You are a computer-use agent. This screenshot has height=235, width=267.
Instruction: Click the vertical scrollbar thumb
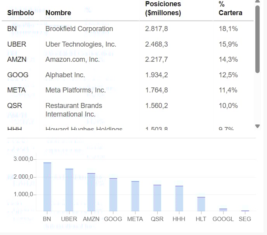coord(257,39)
